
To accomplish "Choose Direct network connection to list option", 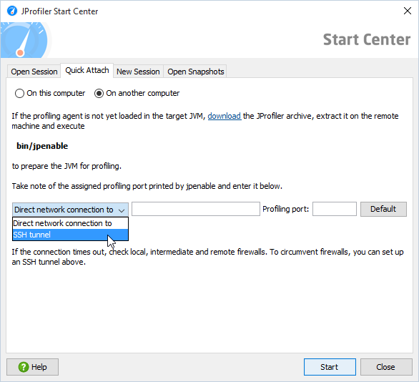I will pos(70,223).
